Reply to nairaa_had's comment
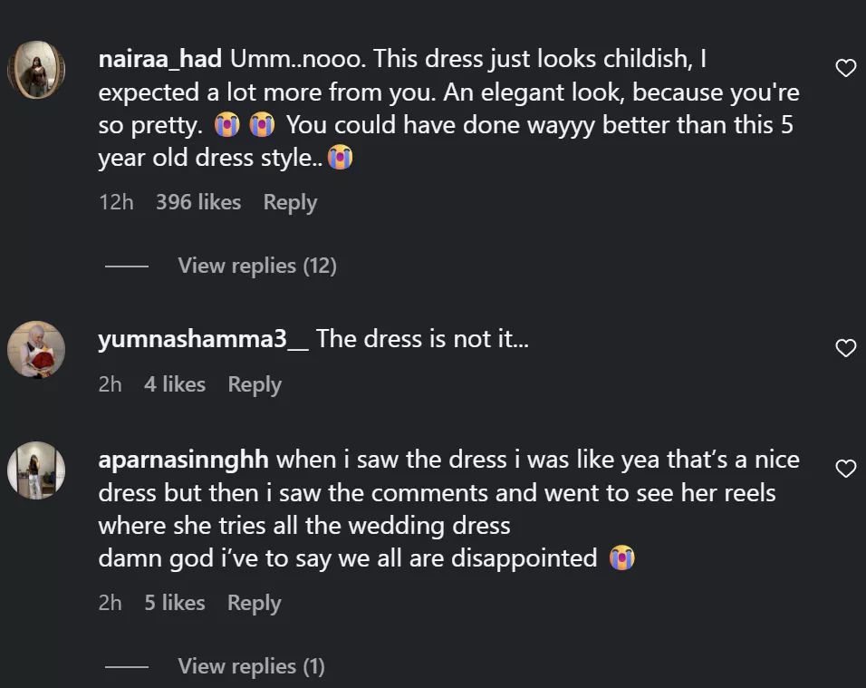866x688 pixels. [x=290, y=202]
